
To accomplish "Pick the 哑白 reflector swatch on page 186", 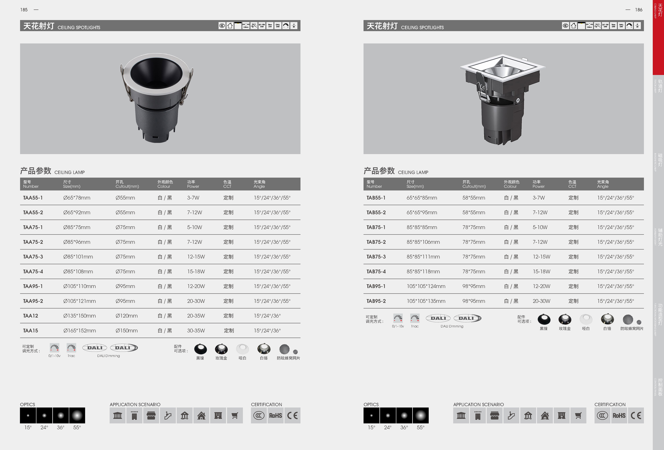I will [x=586, y=319].
